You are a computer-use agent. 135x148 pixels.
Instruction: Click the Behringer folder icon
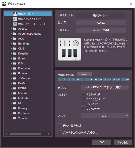(x=14, y=44)
